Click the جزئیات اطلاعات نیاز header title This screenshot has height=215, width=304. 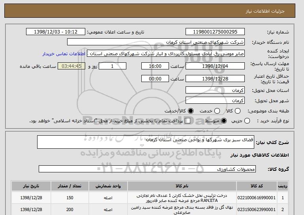[x=265, y=11]
